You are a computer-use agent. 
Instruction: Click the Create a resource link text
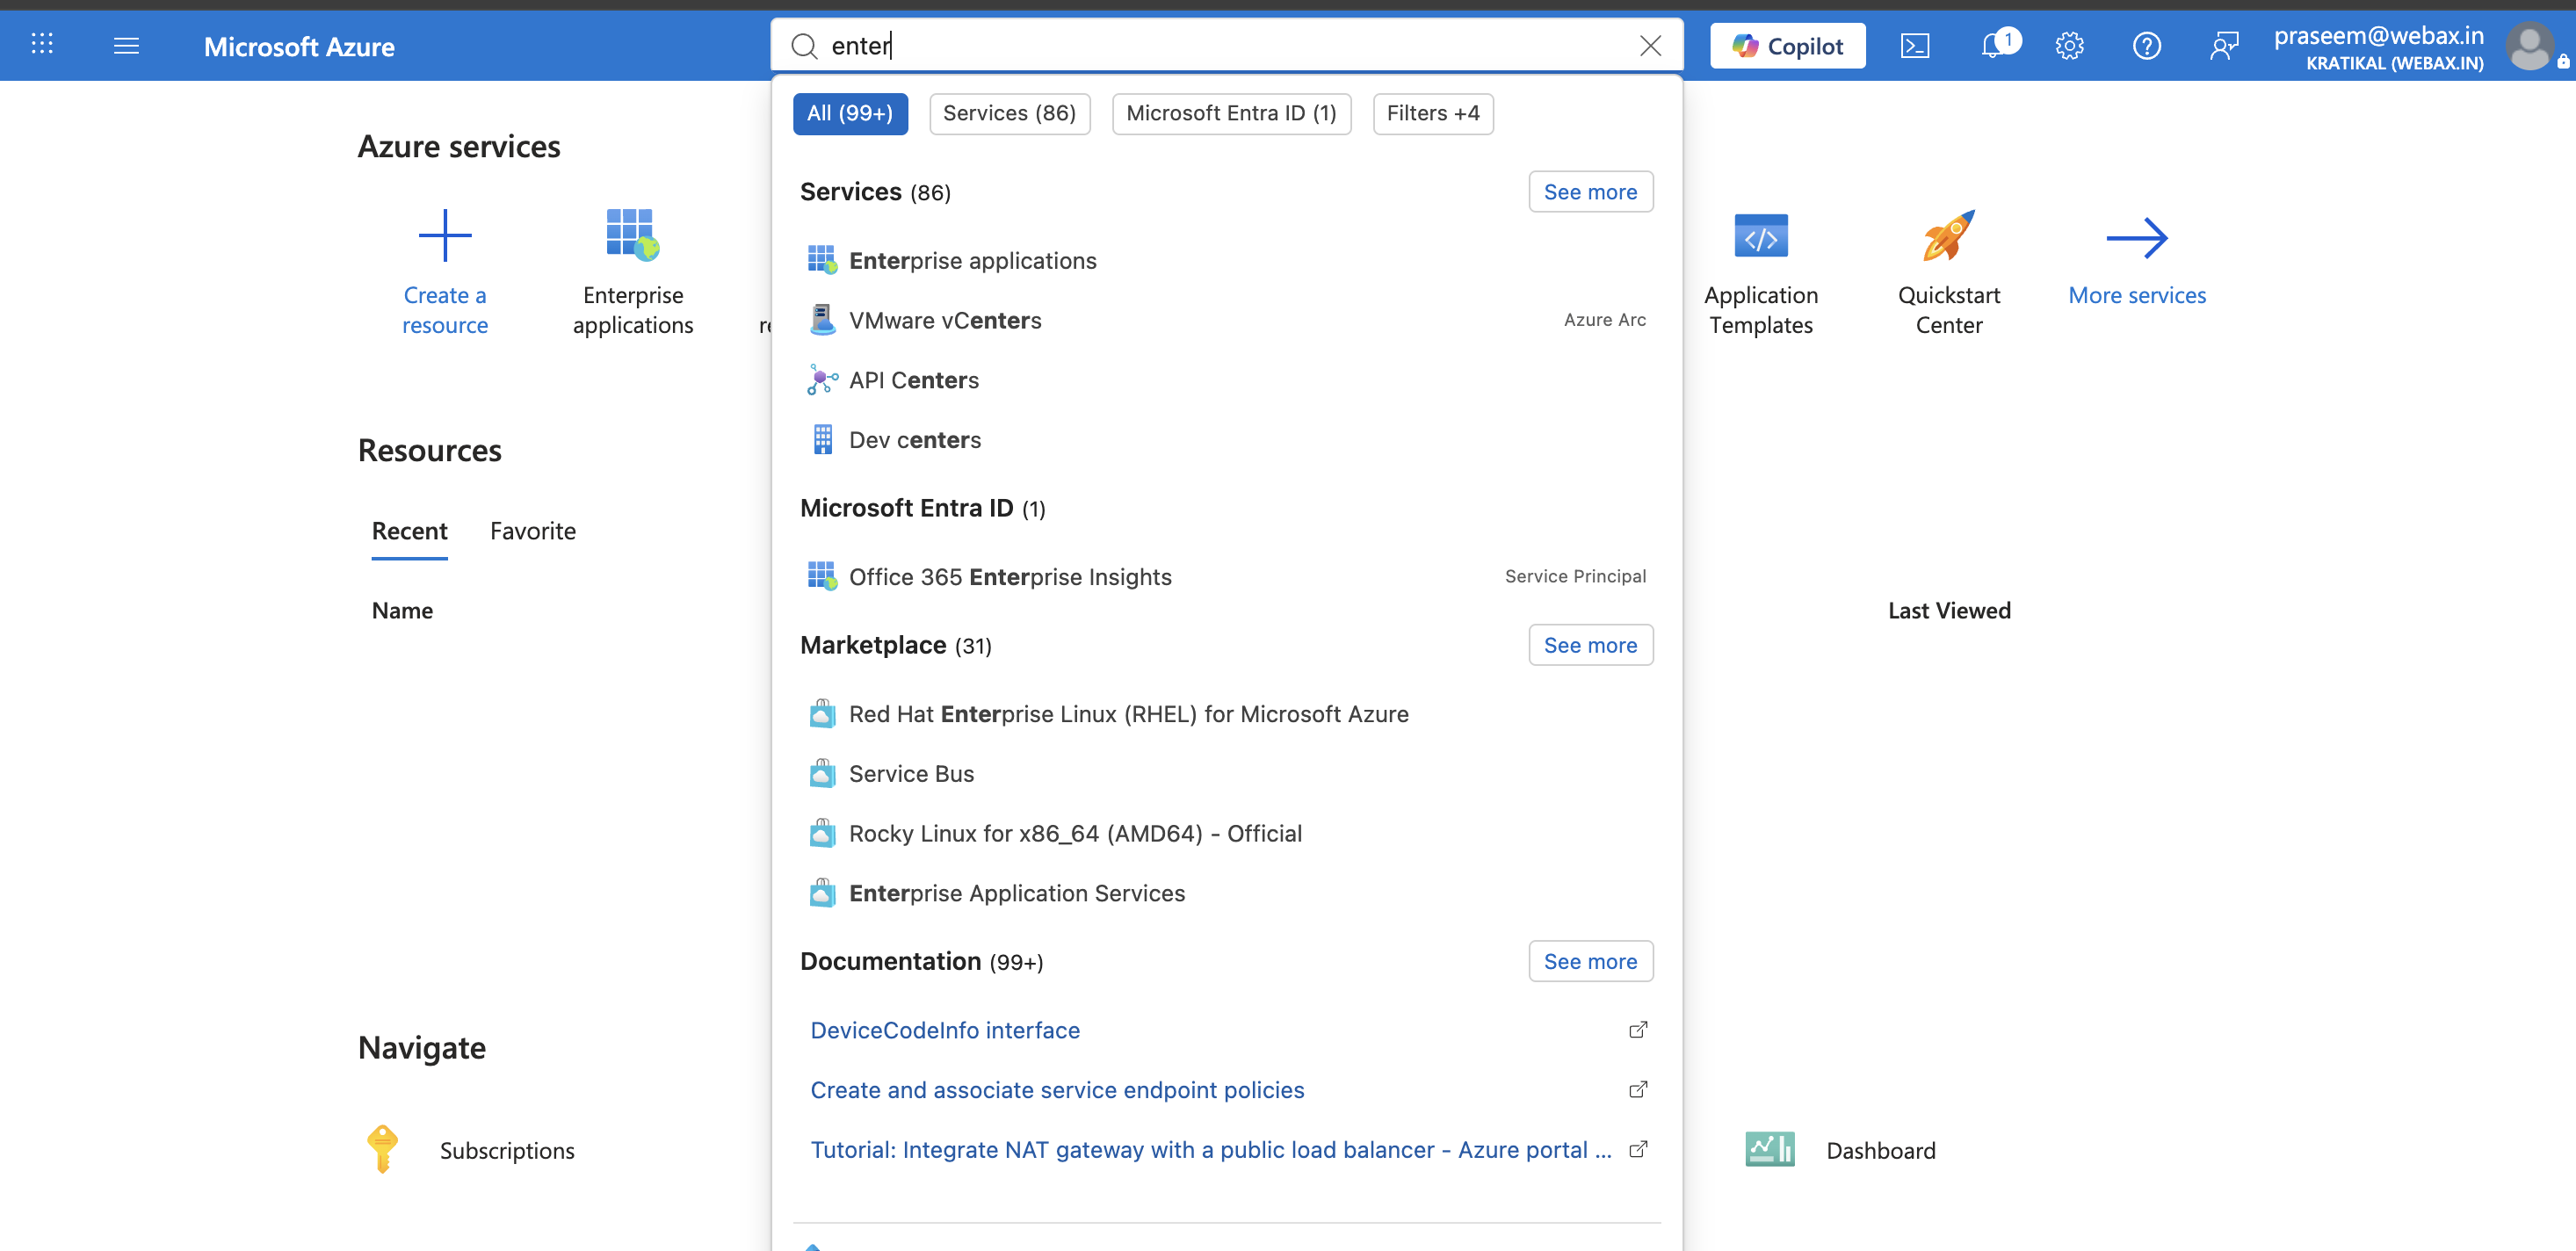[x=445, y=310]
